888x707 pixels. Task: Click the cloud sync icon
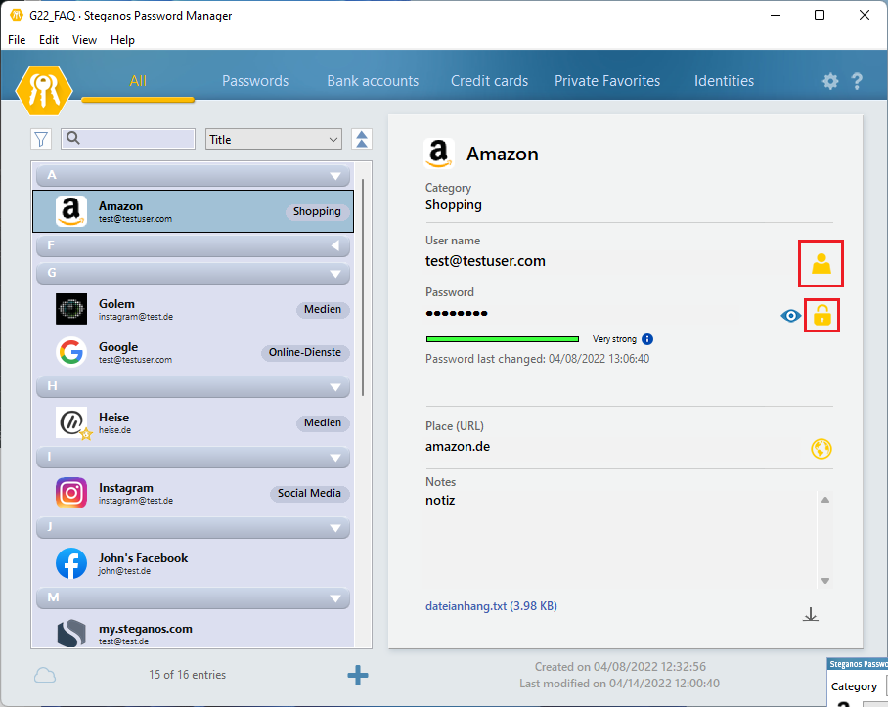click(45, 675)
